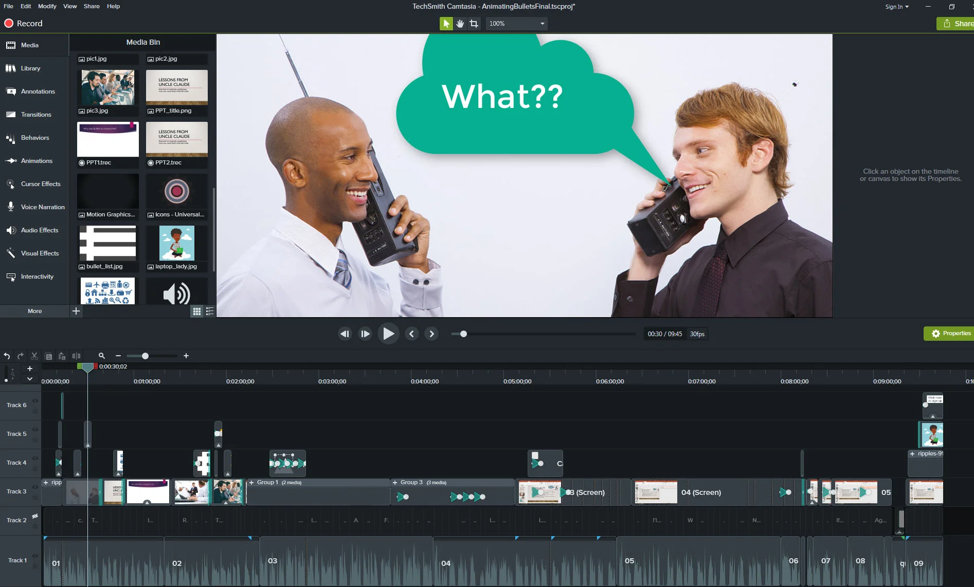Open Visual Effects panel
The height and width of the screenshot is (587, 974).
click(x=34, y=253)
